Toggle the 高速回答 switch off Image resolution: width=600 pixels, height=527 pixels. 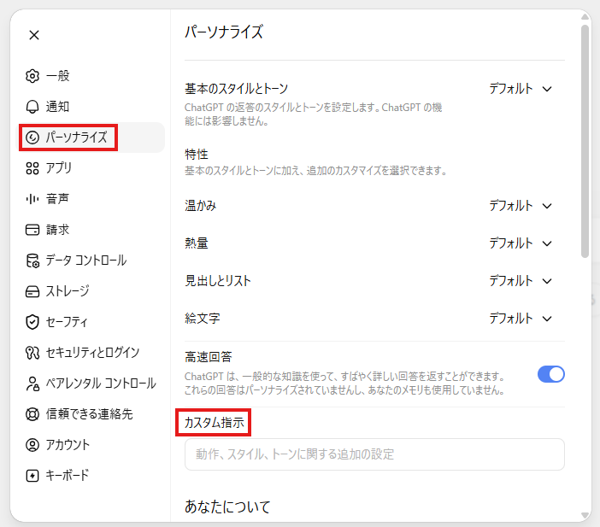coord(551,374)
